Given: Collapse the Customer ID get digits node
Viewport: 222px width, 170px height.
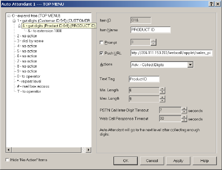Looking at the screenshot, I should pos(14,20).
